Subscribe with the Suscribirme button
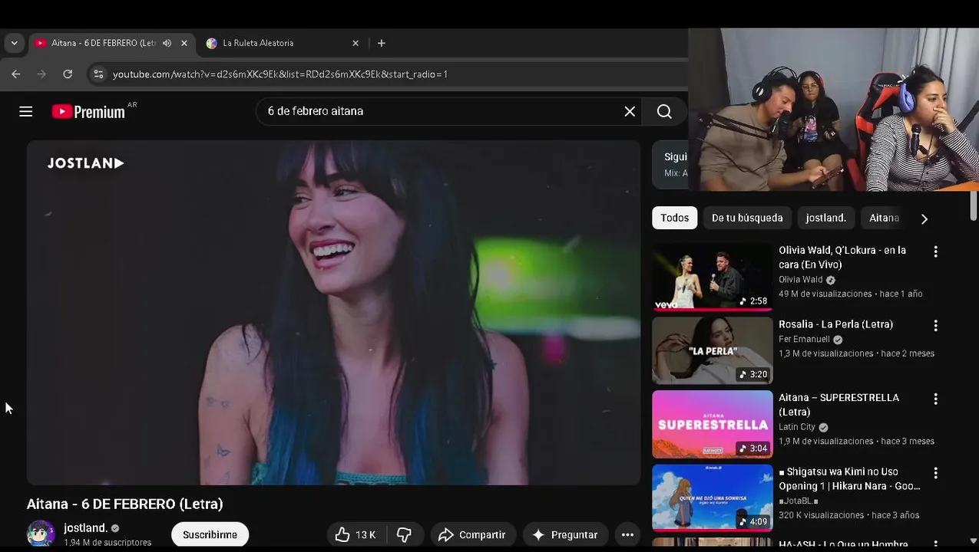979x552 pixels. [210, 534]
